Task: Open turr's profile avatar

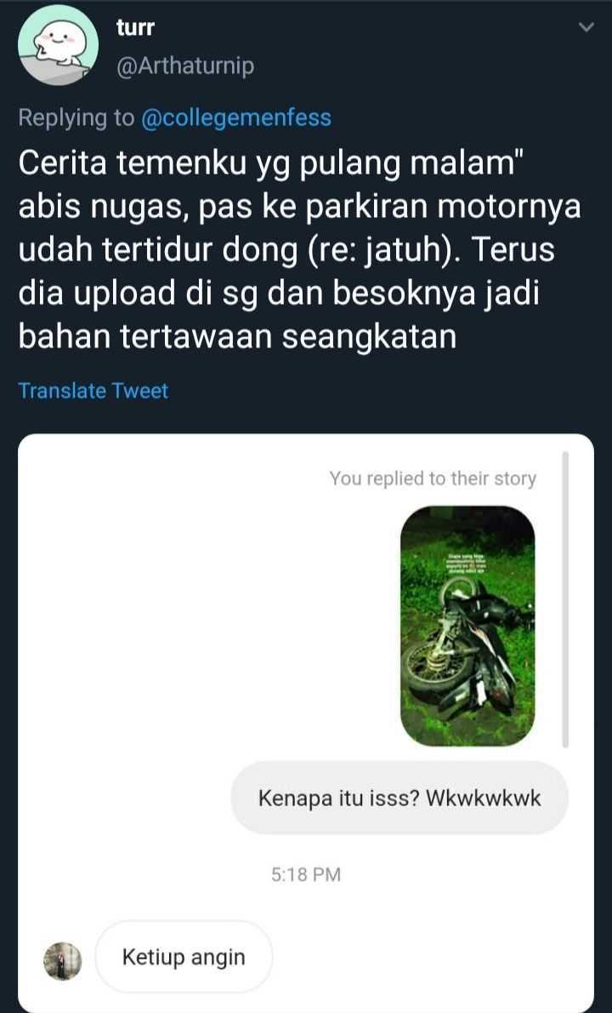Action: [59, 44]
